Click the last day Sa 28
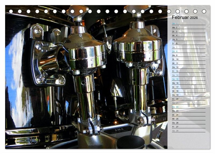215x154 pixels. tap(175, 131)
